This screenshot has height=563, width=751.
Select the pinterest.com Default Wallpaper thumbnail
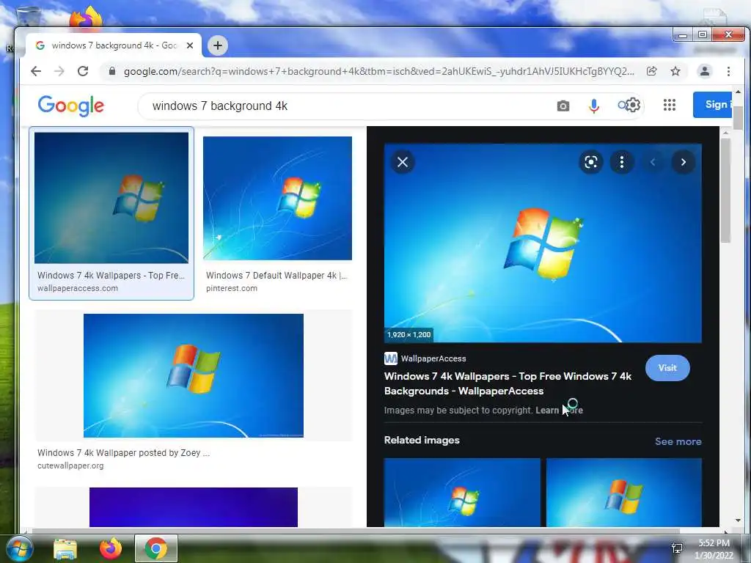coord(277,198)
